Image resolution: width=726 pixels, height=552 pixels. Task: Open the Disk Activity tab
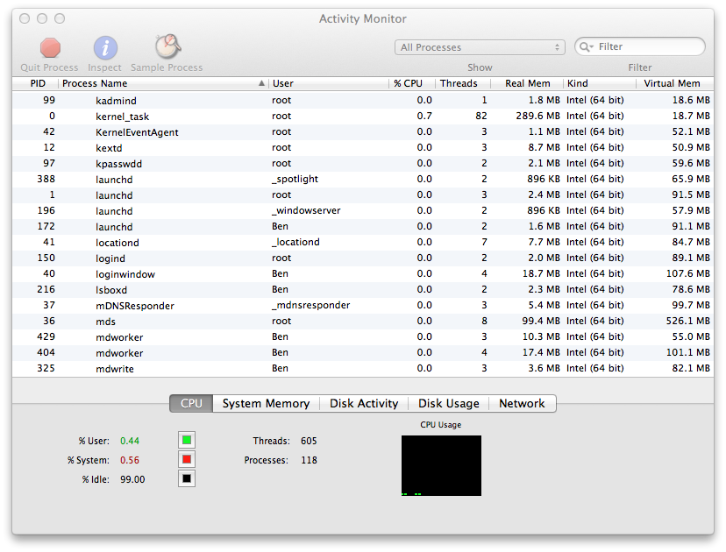tap(364, 403)
